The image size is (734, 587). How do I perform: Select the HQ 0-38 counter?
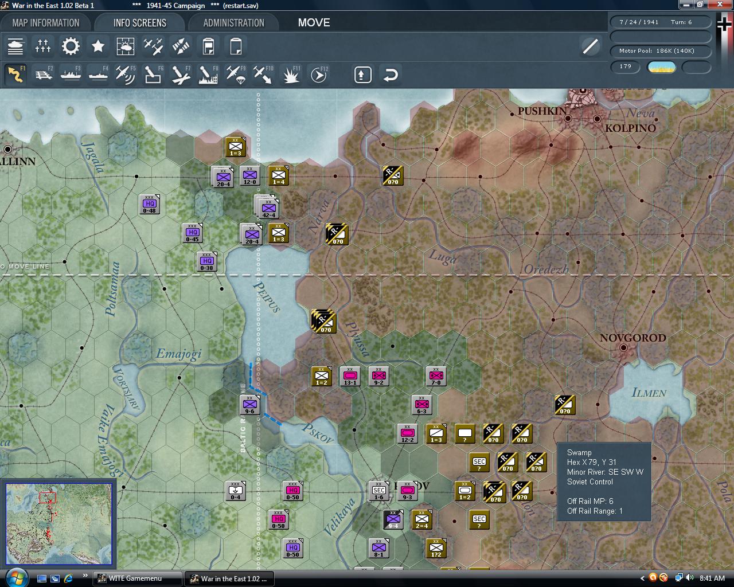coord(206,261)
